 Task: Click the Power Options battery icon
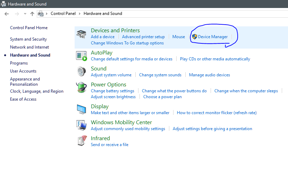tap(81, 87)
